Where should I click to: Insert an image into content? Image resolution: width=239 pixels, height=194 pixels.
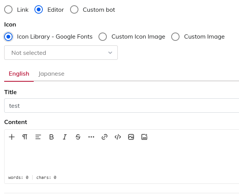[131, 137]
